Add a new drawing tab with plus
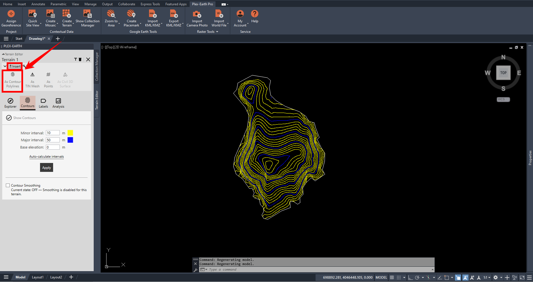This screenshot has width=533, height=282. point(58,39)
